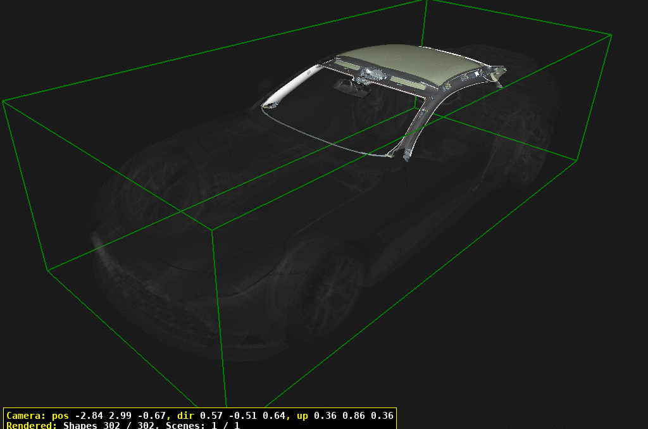Click the rearview mirror under the roof

(345, 85)
